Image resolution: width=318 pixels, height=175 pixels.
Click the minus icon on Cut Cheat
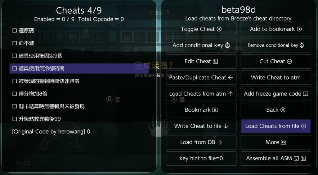[290, 61]
